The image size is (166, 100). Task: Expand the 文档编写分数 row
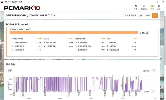(x=44, y=46)
